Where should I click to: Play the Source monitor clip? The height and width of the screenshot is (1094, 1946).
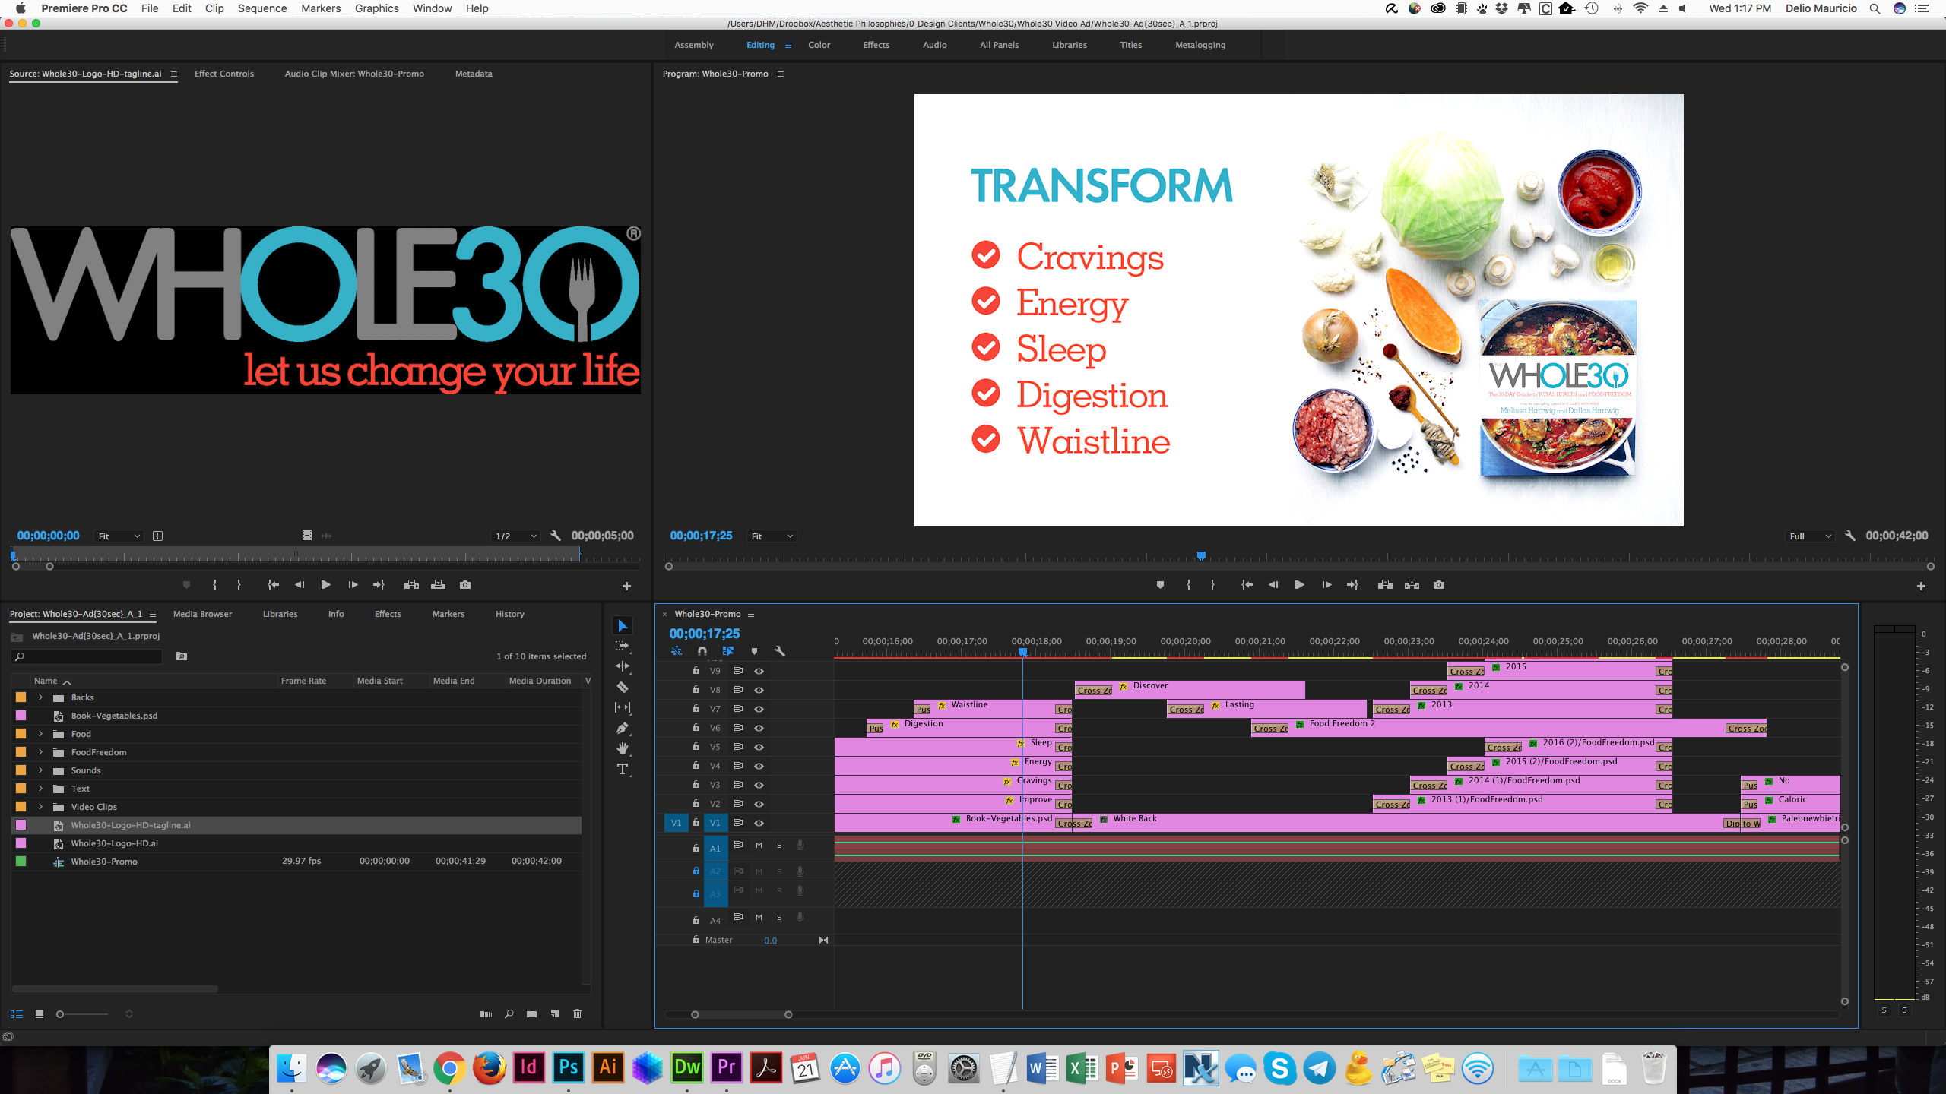[x=325, y=585]
